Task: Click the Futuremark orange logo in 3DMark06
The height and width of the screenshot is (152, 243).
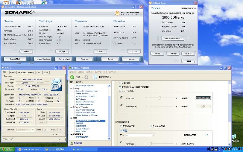Action: (117, 13)
